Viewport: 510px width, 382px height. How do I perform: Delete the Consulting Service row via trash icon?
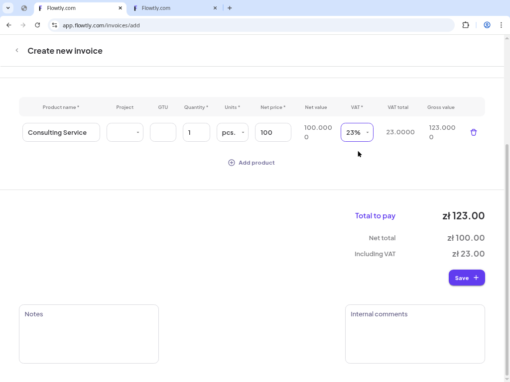[x=473, y=132]
